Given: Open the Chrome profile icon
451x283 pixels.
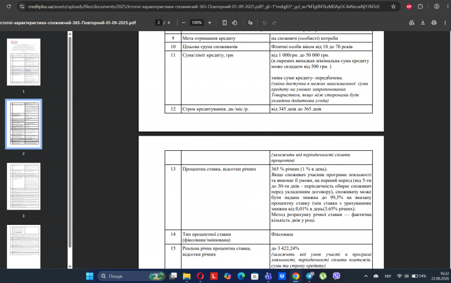Looking at the screenshot, I should (x=437, y=6).
